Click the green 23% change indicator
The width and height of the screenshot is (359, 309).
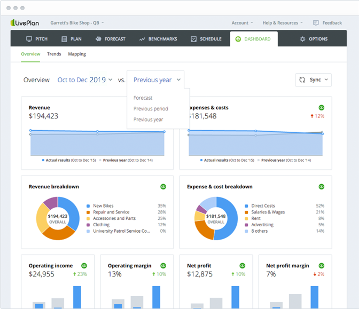pos(80,274)
